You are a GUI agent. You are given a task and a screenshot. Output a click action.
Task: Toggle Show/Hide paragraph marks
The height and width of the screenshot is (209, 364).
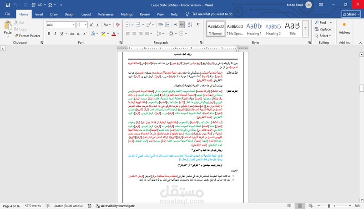tap(198, 25)
